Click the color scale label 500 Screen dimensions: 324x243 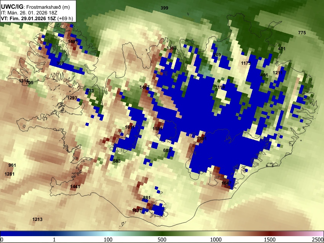coord(162,240)
